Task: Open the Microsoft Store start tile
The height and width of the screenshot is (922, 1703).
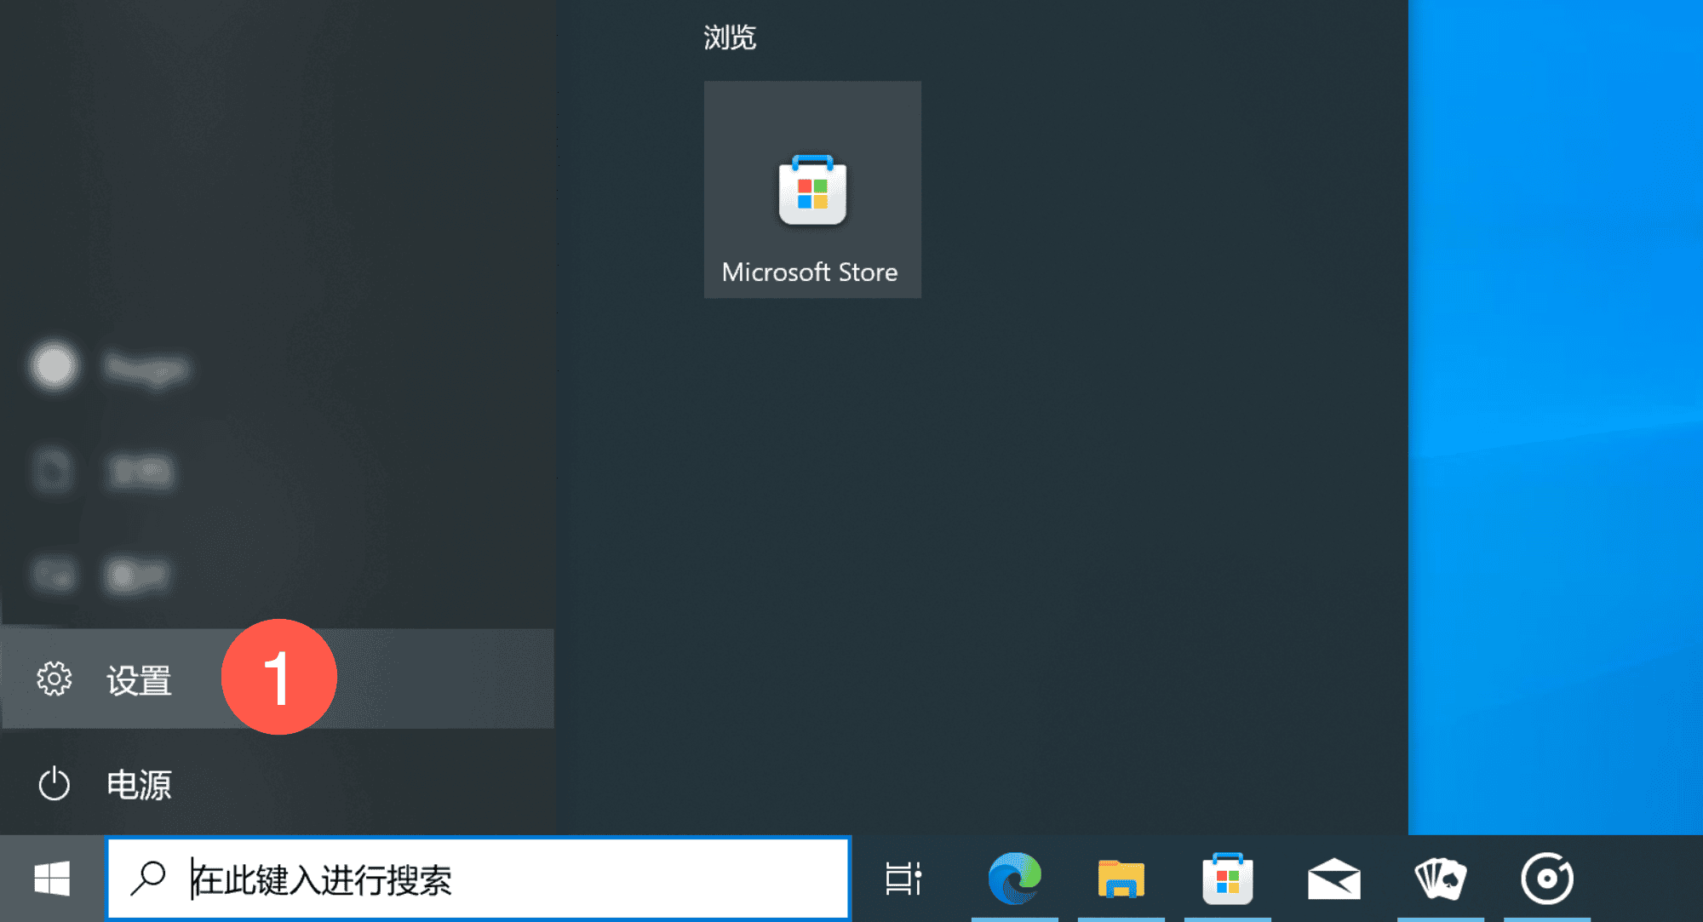Action: (x=812, y=190)
